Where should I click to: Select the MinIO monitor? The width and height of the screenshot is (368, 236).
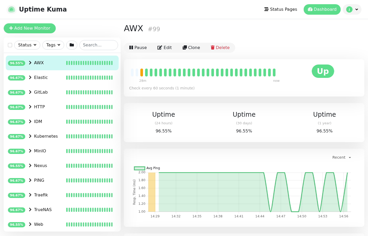[62, 151]
